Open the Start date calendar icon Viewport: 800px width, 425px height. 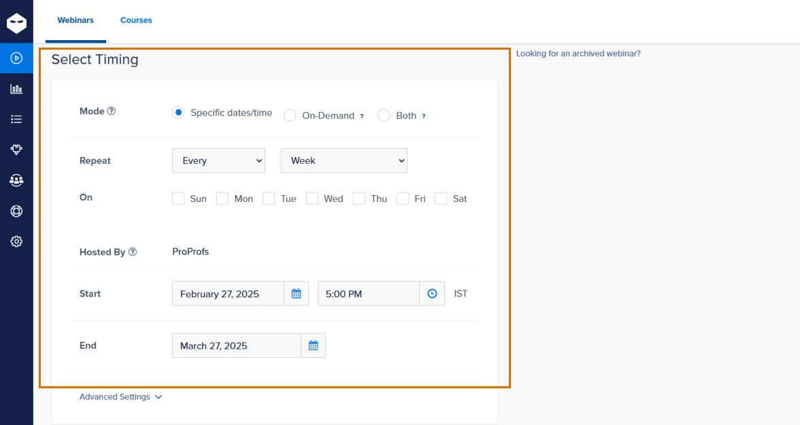[x=297, y=293]
